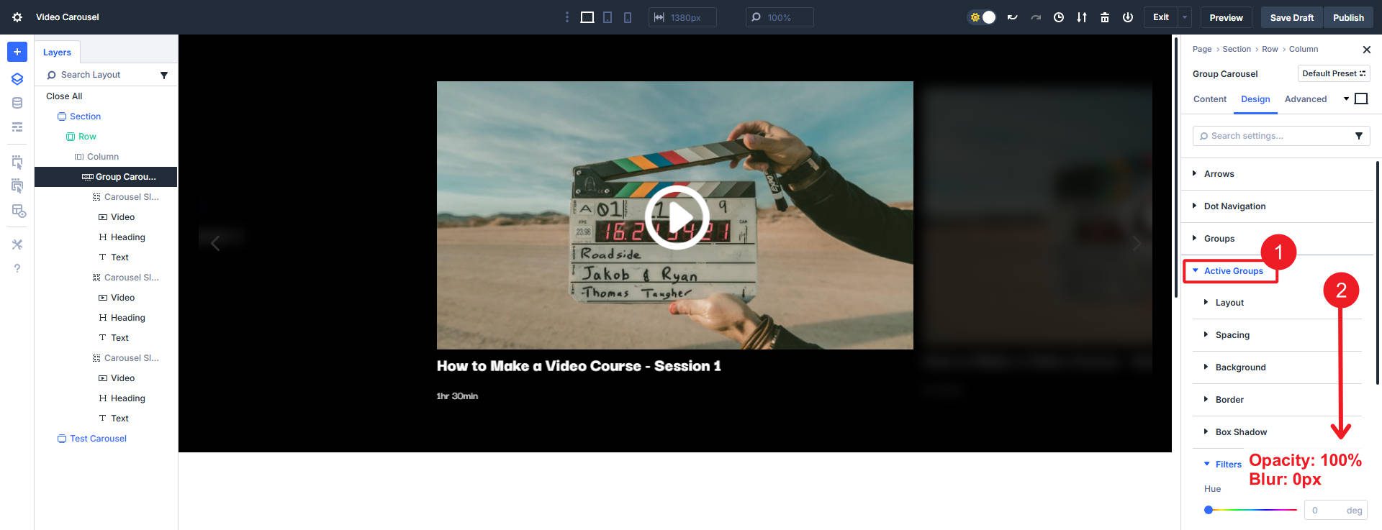Click the Hue slider handle

pyautogui.click(x=1209, y=510)
